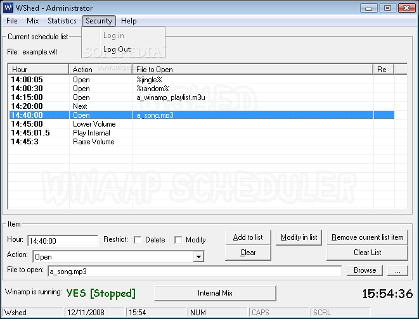Select the 14:45:3 Raise Volume row
This screenshot has height=319, width=419.
coord(202,141)
